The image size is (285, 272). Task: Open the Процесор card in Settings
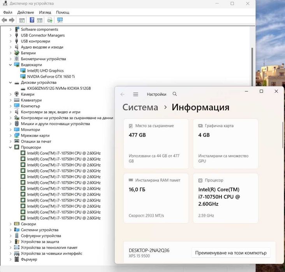225,198
